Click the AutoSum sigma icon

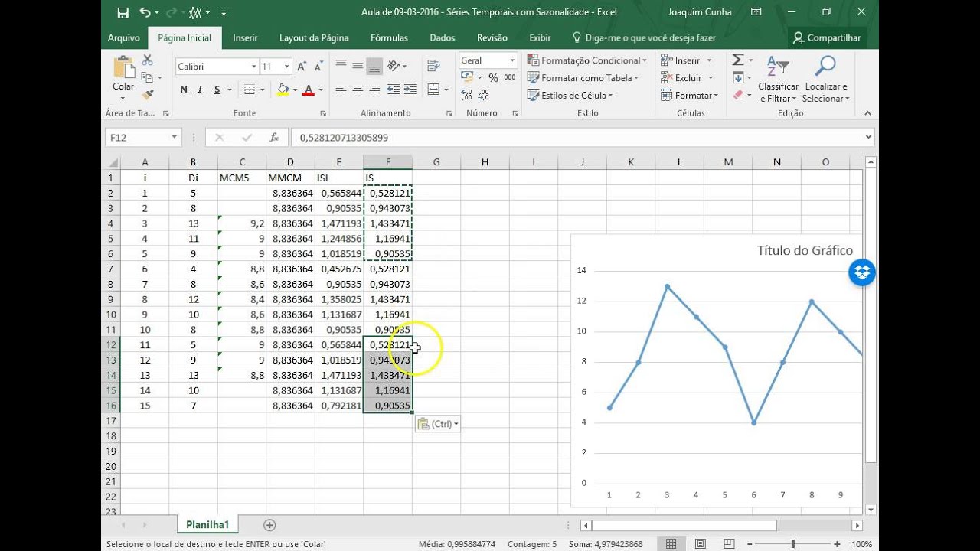(x=737, y=60)
